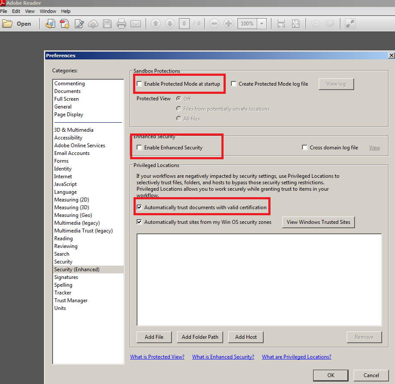Open the zoom level dropdown arrow
Image resolution: width=395 pixels, height=384 pixels.
262,24
